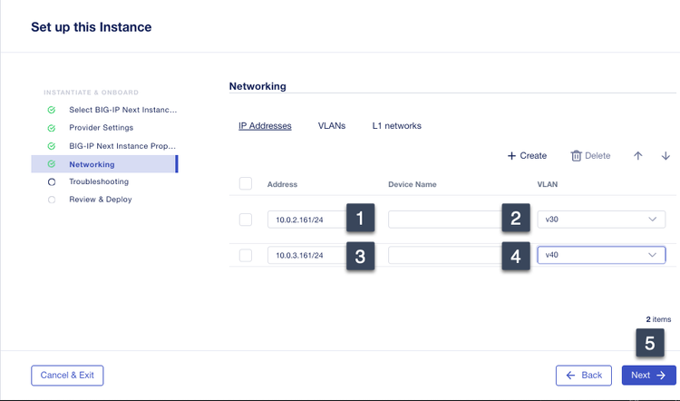Click the green check beside Provider Settings
680x401 pixels.
tap(52, 128)
